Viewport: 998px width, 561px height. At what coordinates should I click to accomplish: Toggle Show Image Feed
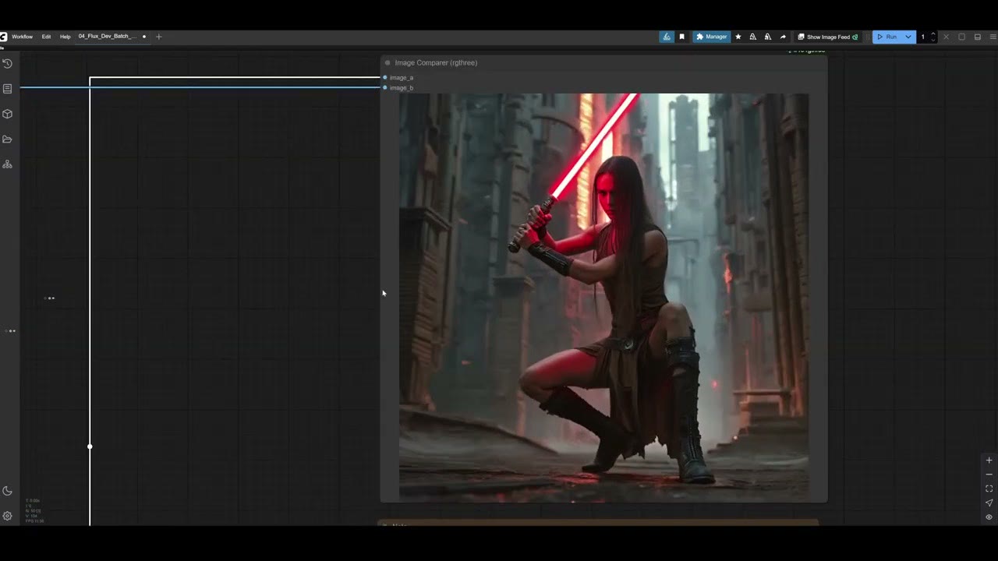click(x=827, y=37)
